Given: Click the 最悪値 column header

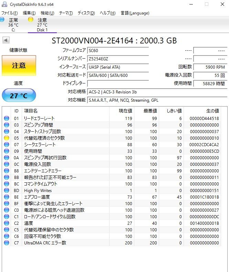Looking at the screenshot, I should click(x=147, y=111).
